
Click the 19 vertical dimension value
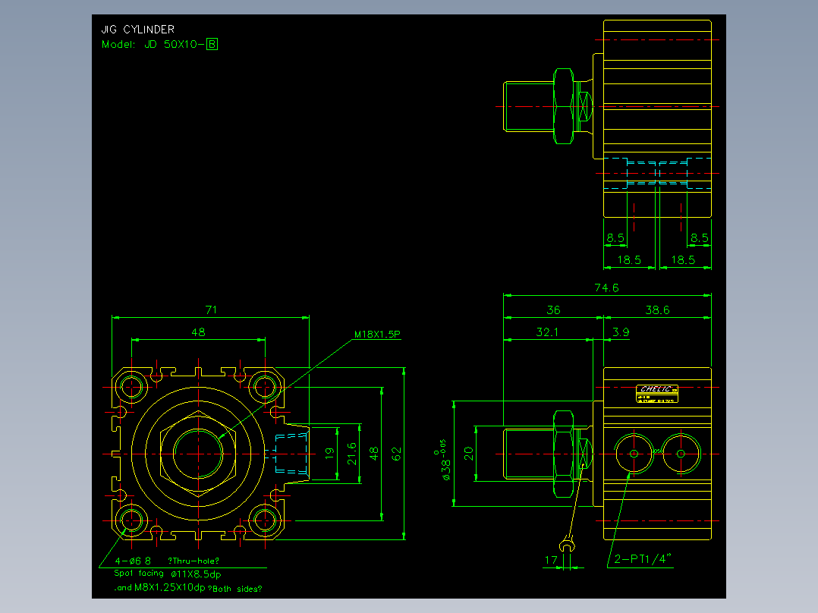pyautogui.click(x=329, y=454)
